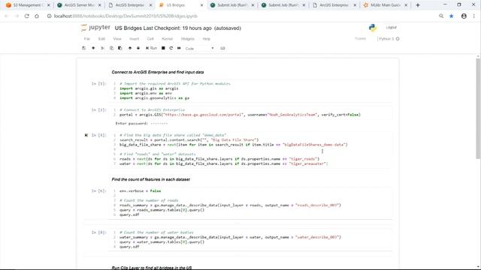
Task: Open the Chrome three-dot menu
Action: click(474, 16)
